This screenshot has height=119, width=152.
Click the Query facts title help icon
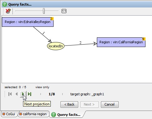(x=5, y=4)
